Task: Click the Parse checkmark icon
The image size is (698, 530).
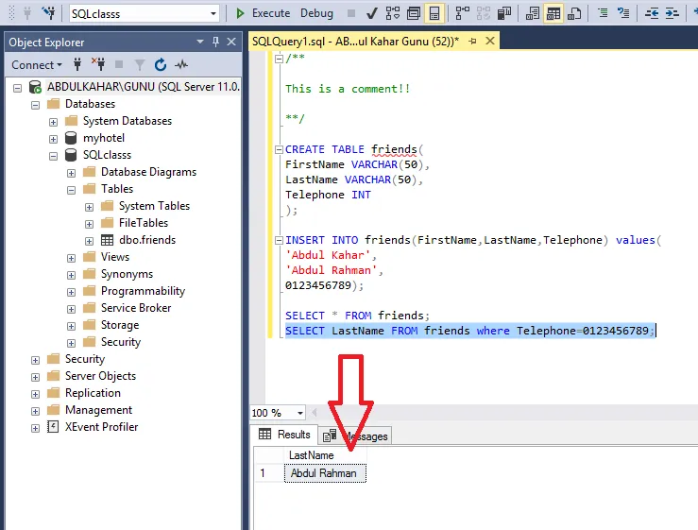Action: 372,13
